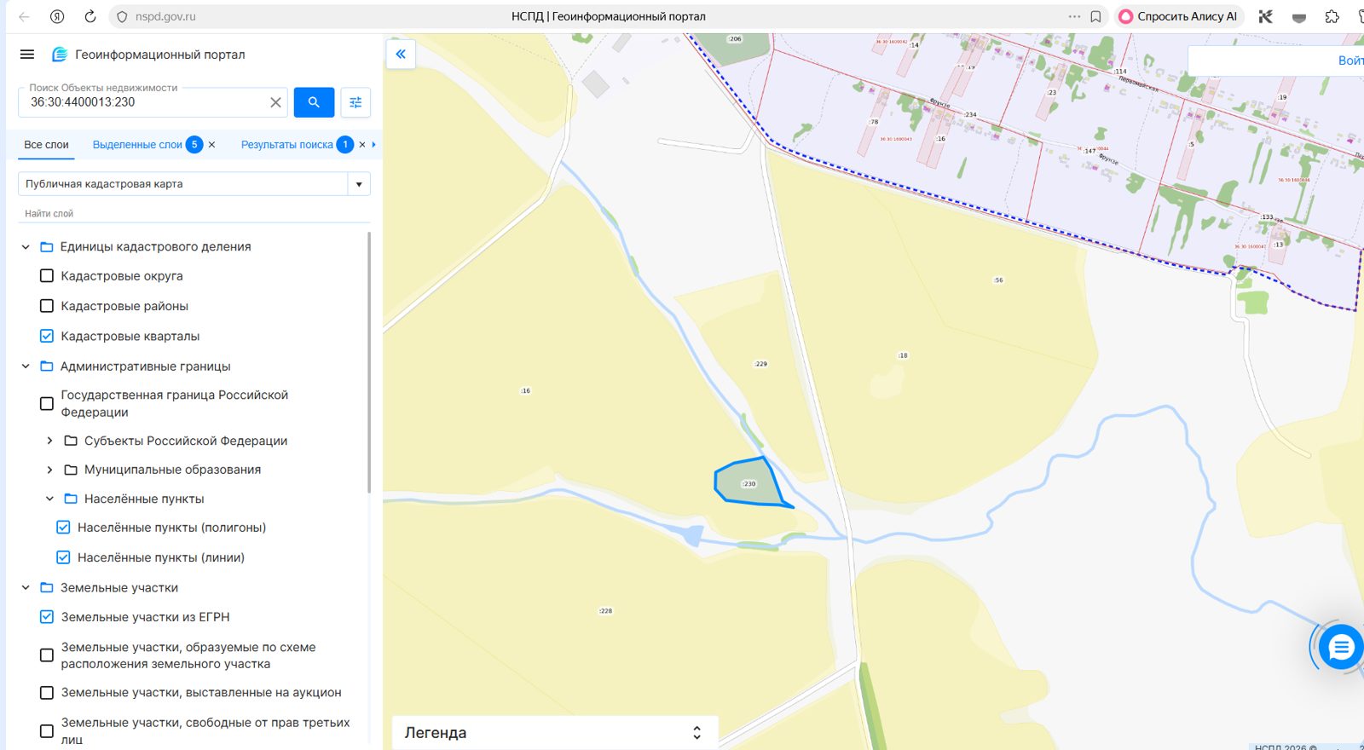Go back with browser back arrow
Viewport: 1364px width, 750px height.
tap(24, 16)
